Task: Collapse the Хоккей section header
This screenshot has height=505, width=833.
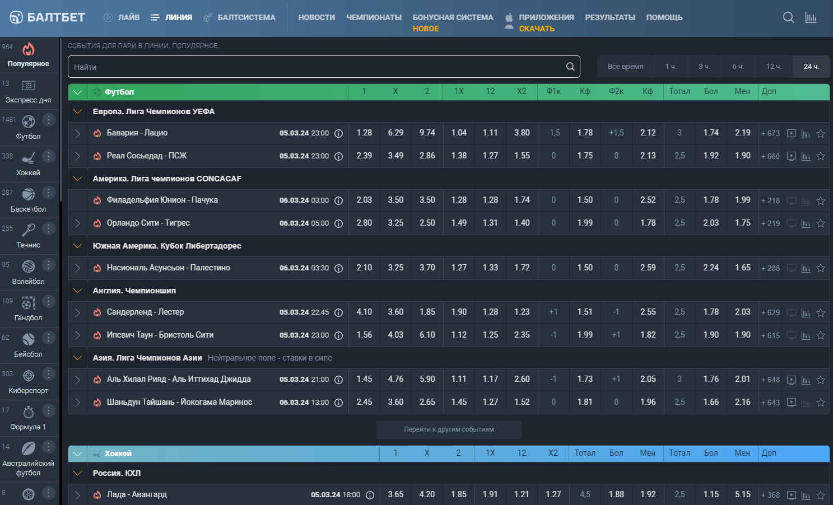Action: 77,453
